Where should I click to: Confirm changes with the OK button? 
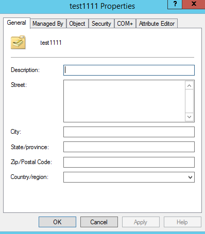(x=57, y=222)
